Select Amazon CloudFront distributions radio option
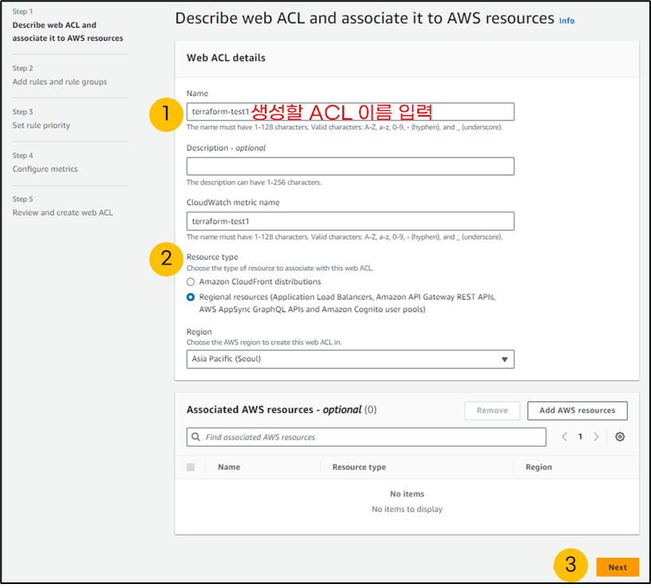651x588 pixels. [191, 282]
